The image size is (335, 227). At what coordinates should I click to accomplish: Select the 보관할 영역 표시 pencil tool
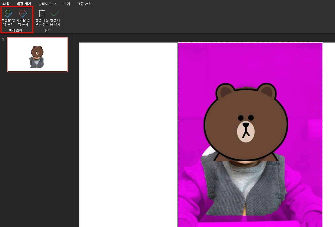[x=8, y=18]
